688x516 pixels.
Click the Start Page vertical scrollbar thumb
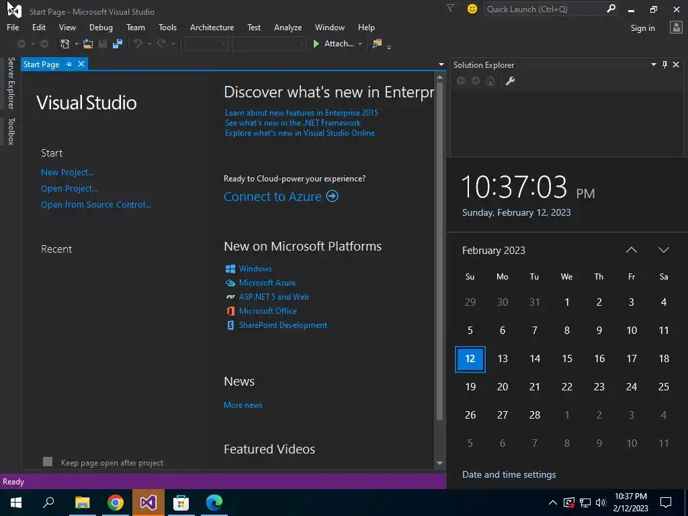coord(439,251)
